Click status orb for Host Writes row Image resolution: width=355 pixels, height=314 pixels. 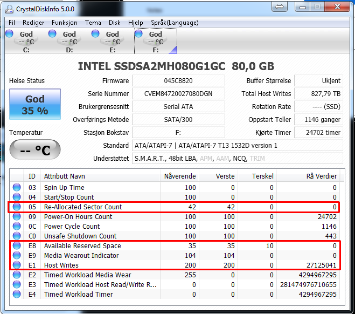(x=17, y=265)
